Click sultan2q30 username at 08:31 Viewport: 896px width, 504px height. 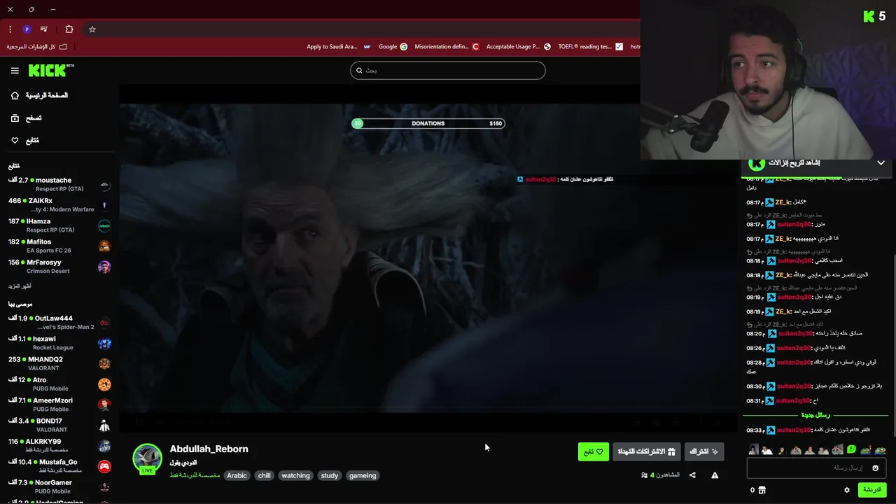[792, 400]
